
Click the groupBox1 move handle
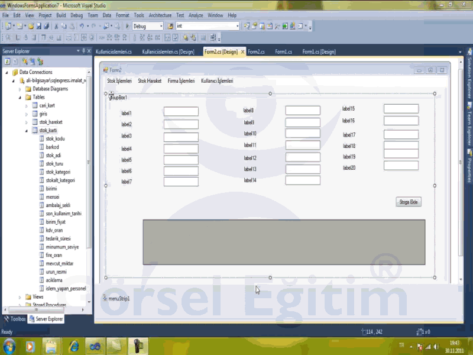pos(111,95)
